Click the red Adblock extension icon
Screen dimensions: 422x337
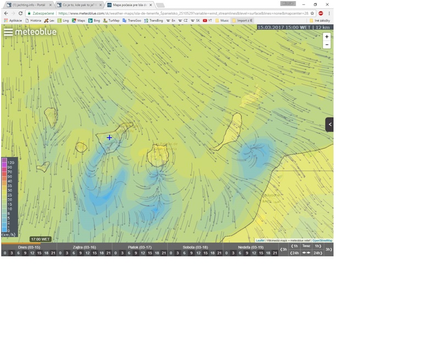321,13
